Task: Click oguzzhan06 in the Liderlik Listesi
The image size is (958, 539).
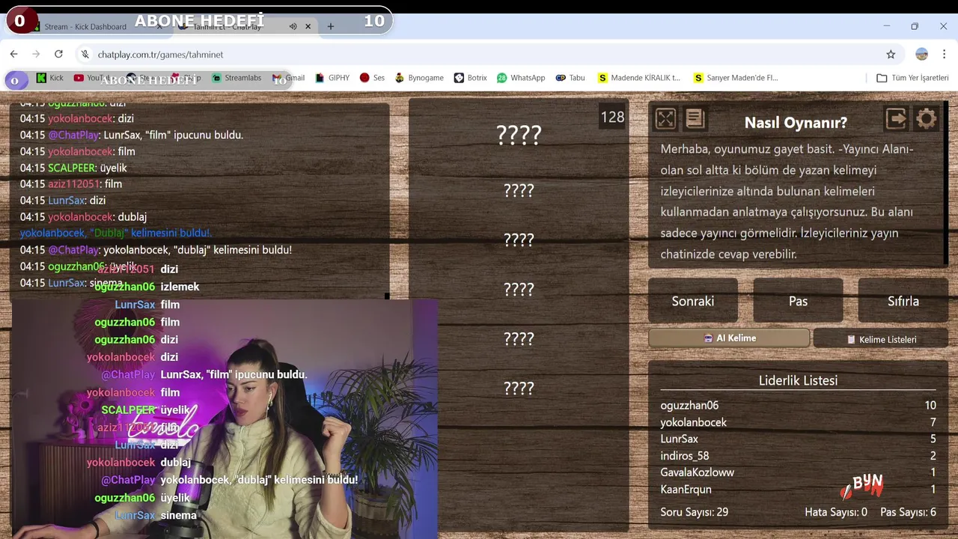Action: click(x=689, y=405)
